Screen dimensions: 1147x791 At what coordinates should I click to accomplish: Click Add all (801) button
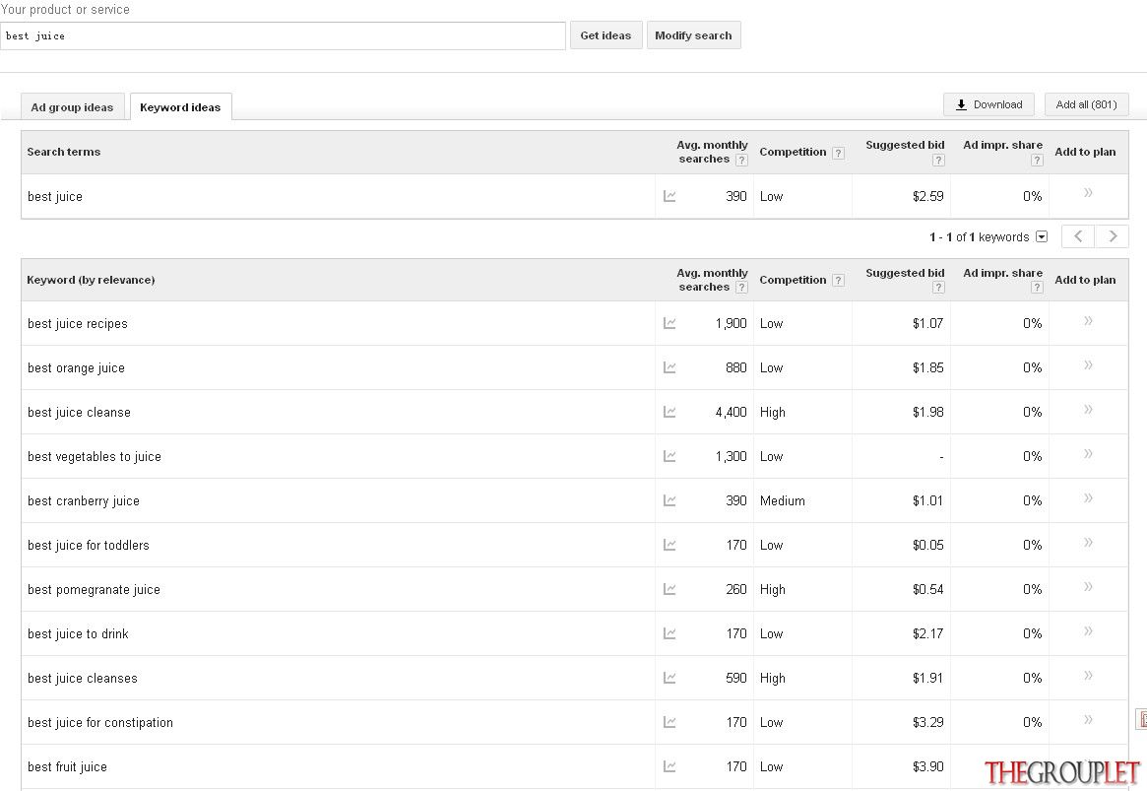1086,104
